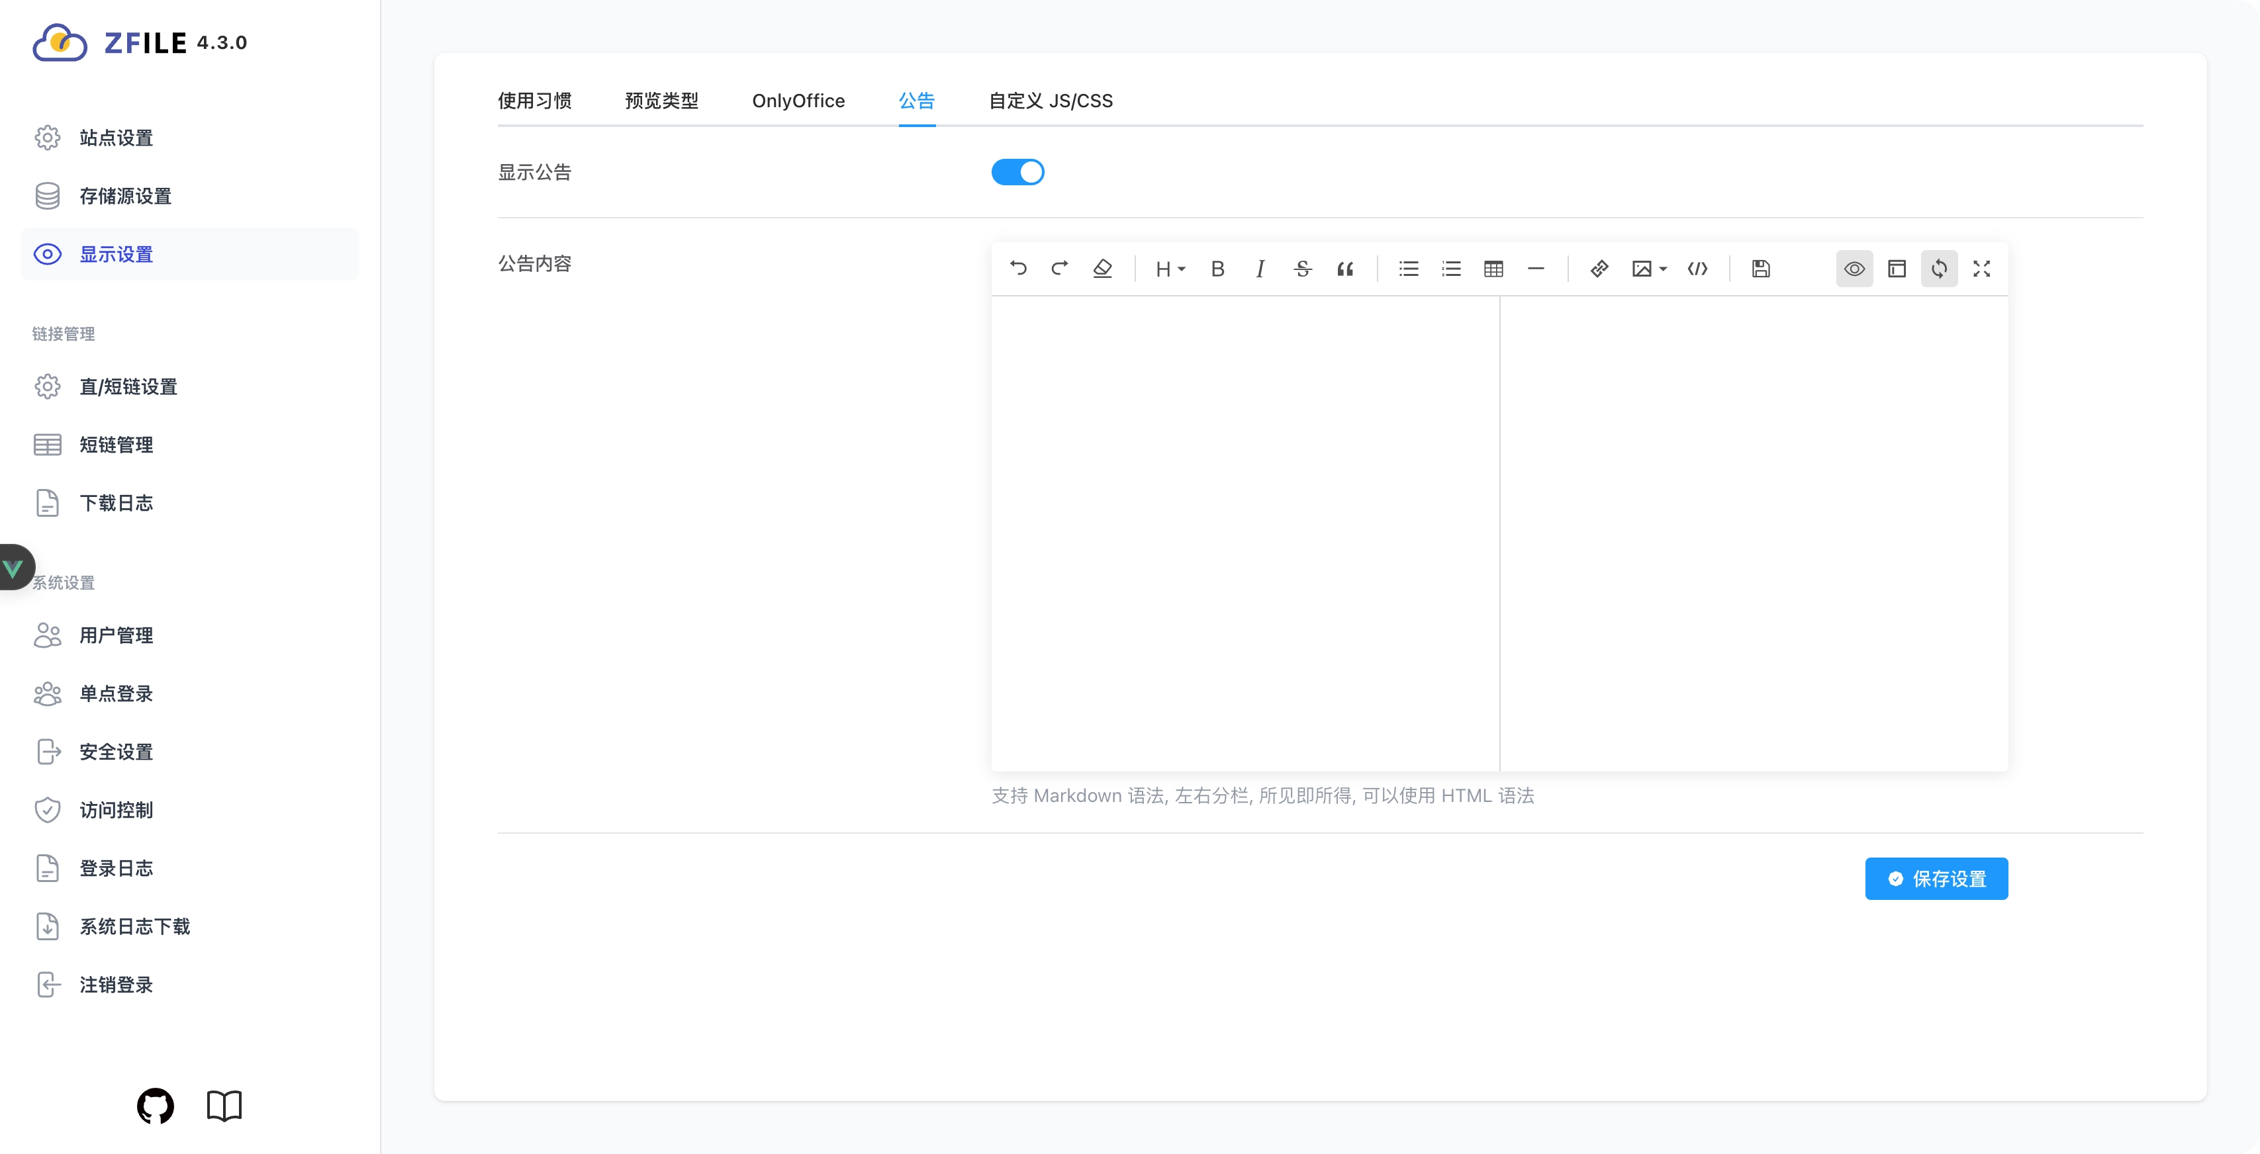Open the 自定义 JS/CSS tab
This screenshot has width=2260, height=1154.
(1051, 101)
